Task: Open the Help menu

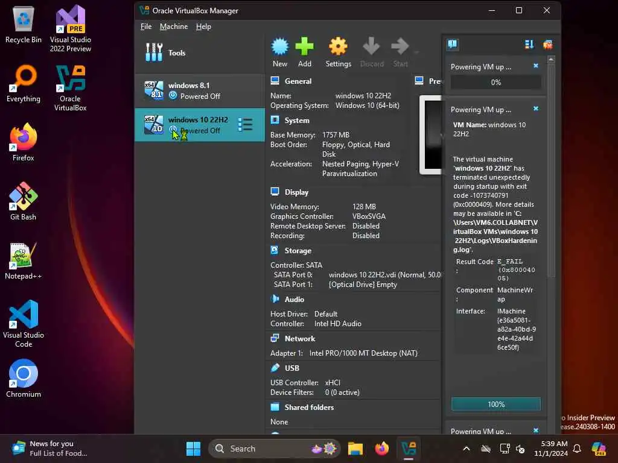Action: click(x=203, y=27)
